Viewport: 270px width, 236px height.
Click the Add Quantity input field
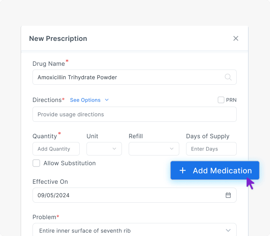click(x=56, y=149)
